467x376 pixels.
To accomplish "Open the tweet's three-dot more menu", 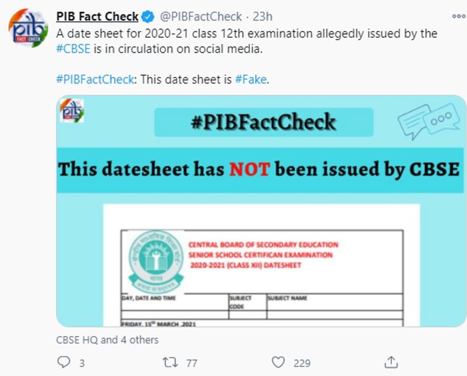I will pos(458,16).
